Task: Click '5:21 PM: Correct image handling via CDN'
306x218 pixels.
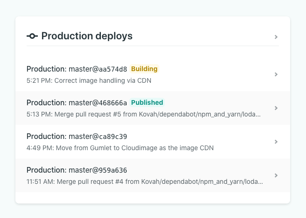Action: (89, 80)
